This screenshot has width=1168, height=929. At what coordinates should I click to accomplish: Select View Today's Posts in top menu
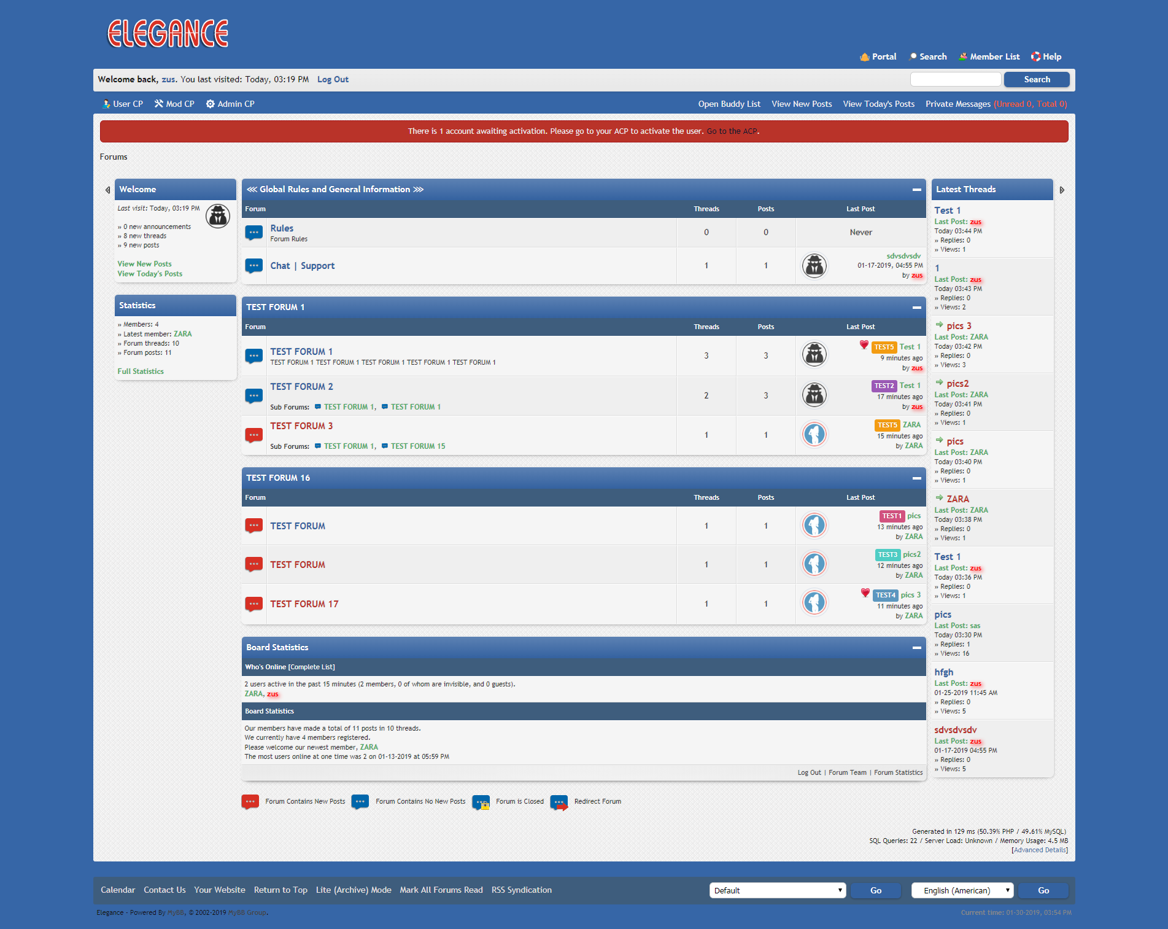(879, 104)
